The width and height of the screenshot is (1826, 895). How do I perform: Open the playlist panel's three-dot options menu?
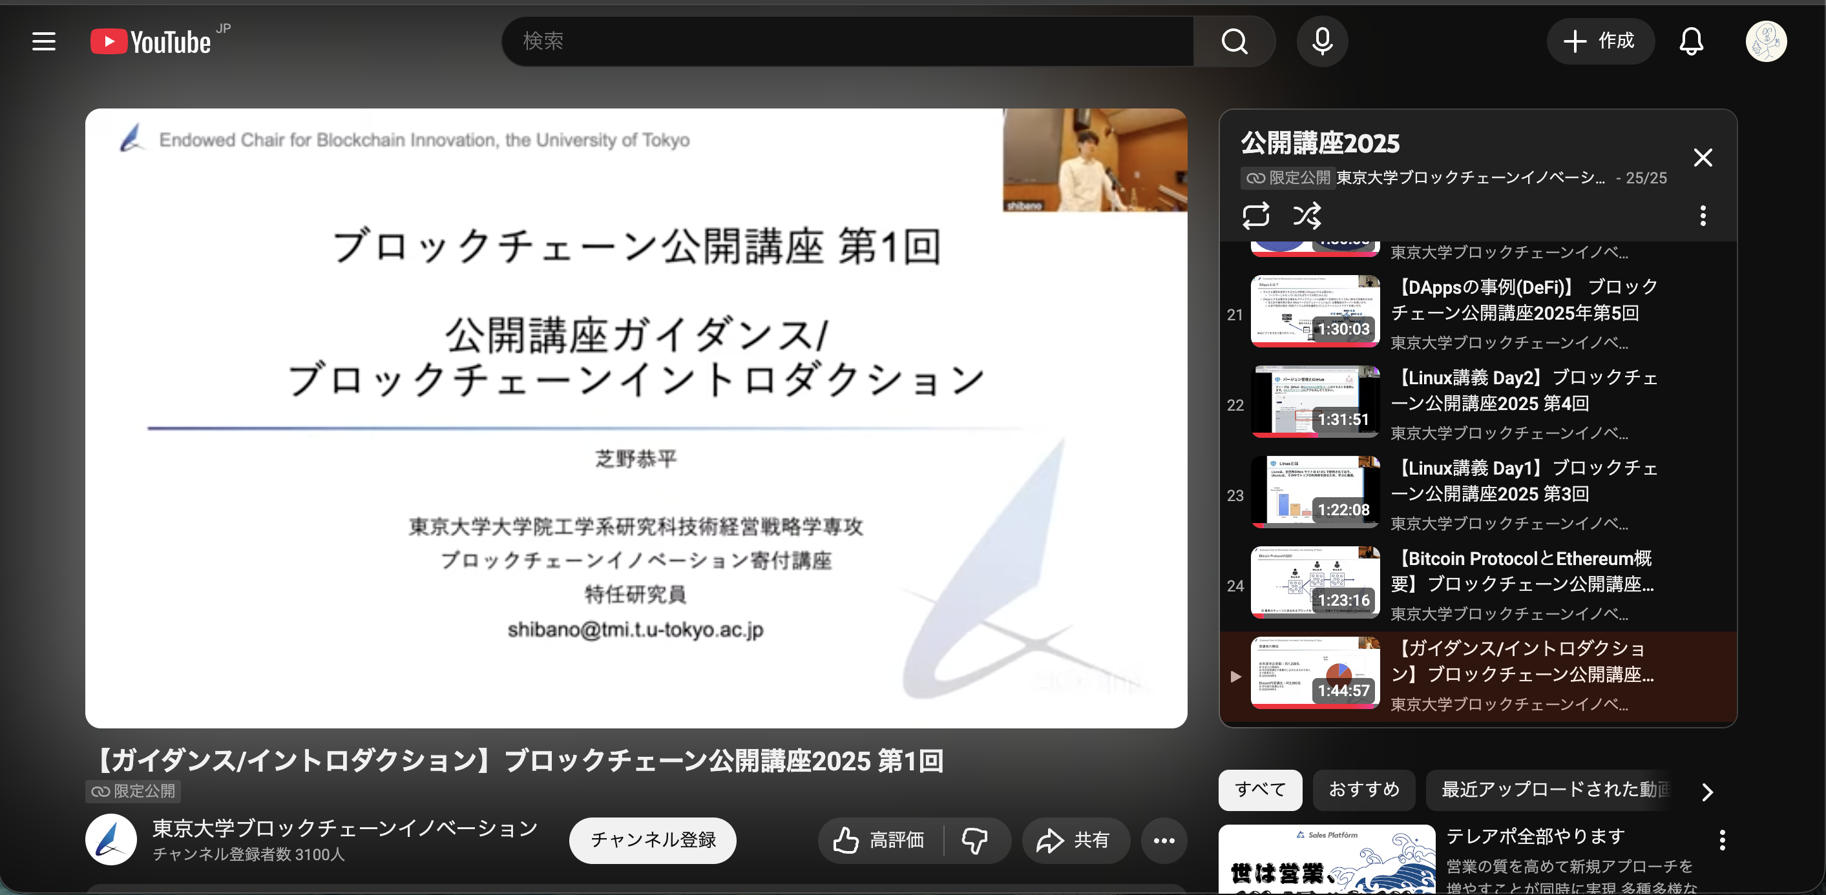1703,216
